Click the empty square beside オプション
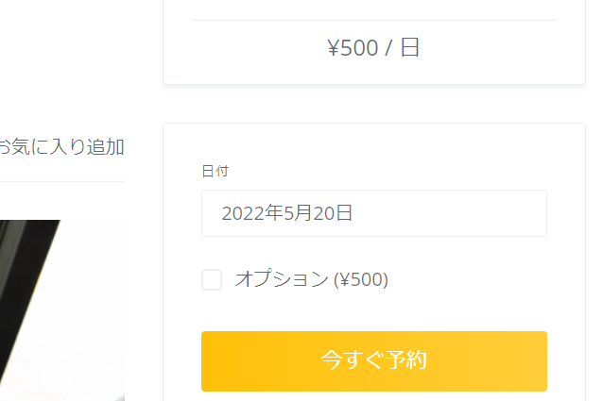The height and width of the screenshot is (401, 603). coord(212,279)
